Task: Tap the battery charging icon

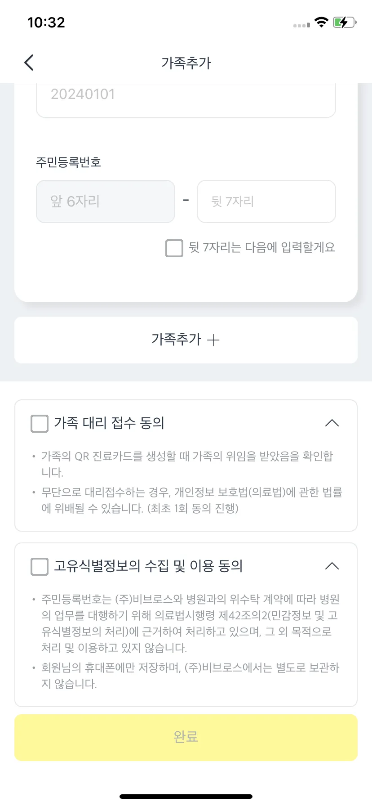Action: point(345,22)
